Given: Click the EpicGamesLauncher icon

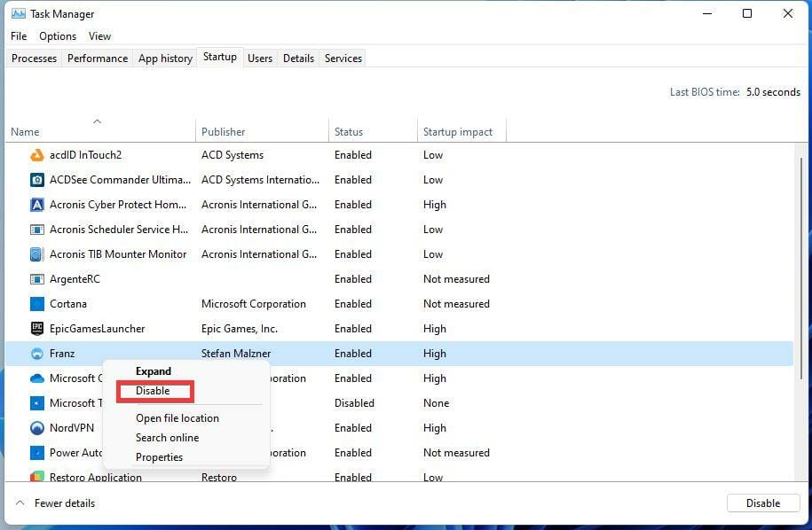Looking at the screenshot, I should click(x=37, y=328).
